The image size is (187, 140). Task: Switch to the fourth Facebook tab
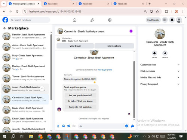[128, 4]
